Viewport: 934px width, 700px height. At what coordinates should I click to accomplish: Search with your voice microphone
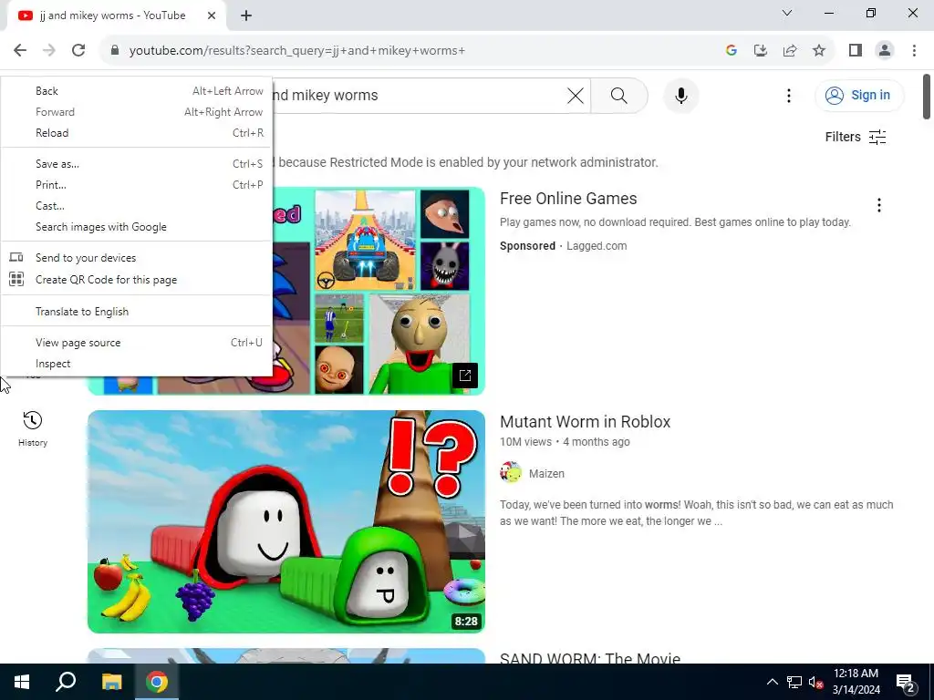click(x=680, y=95)
